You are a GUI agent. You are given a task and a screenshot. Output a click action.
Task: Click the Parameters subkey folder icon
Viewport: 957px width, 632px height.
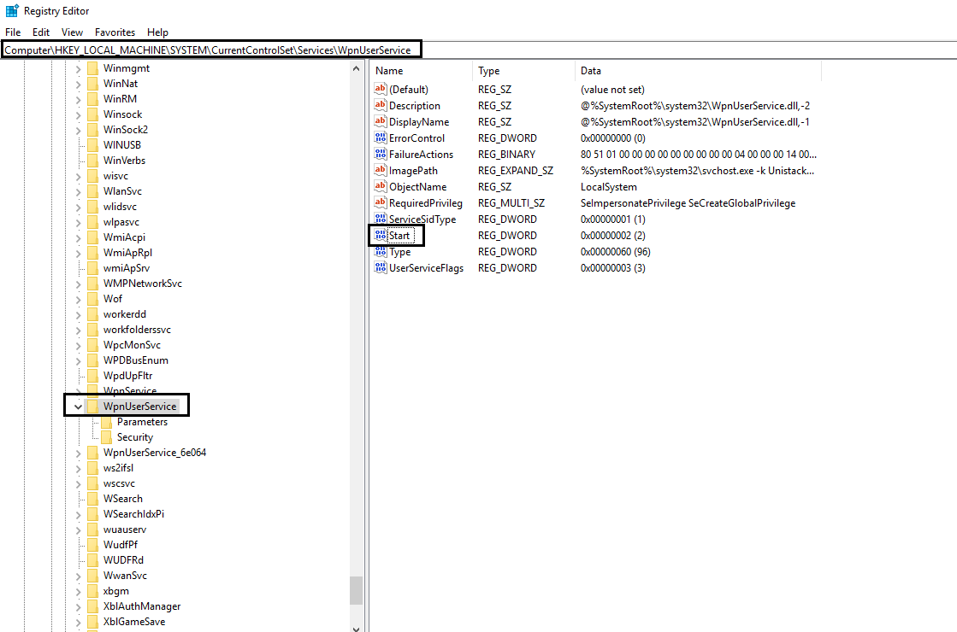(106, 422)
